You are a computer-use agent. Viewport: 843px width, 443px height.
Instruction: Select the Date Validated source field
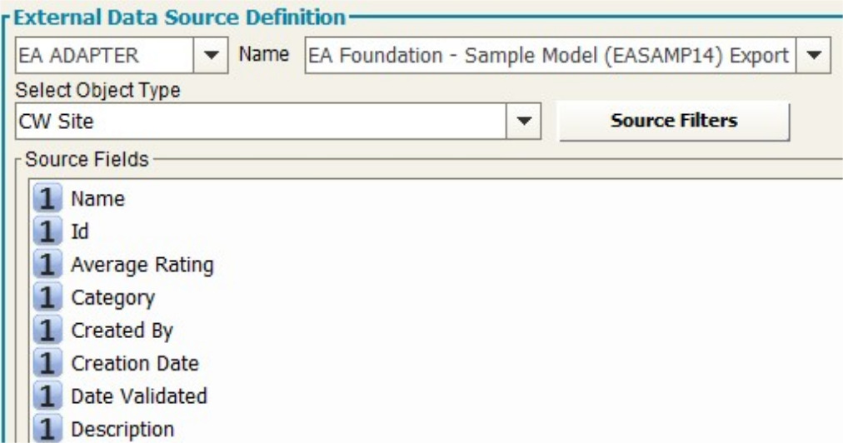click(139, 396)
